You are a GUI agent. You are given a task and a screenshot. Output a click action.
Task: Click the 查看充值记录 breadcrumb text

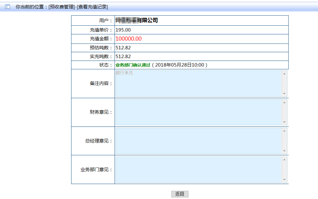click(x=92, y=7)
